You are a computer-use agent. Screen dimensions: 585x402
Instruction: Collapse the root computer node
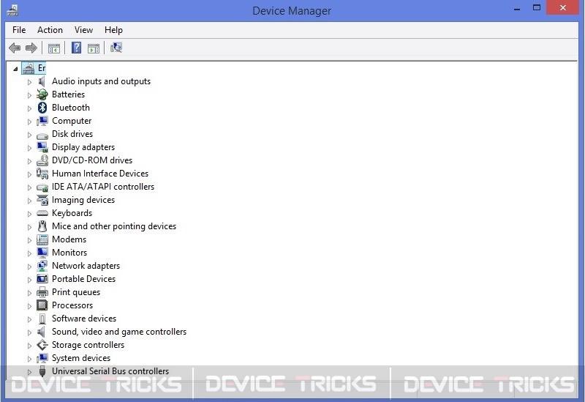15,69
